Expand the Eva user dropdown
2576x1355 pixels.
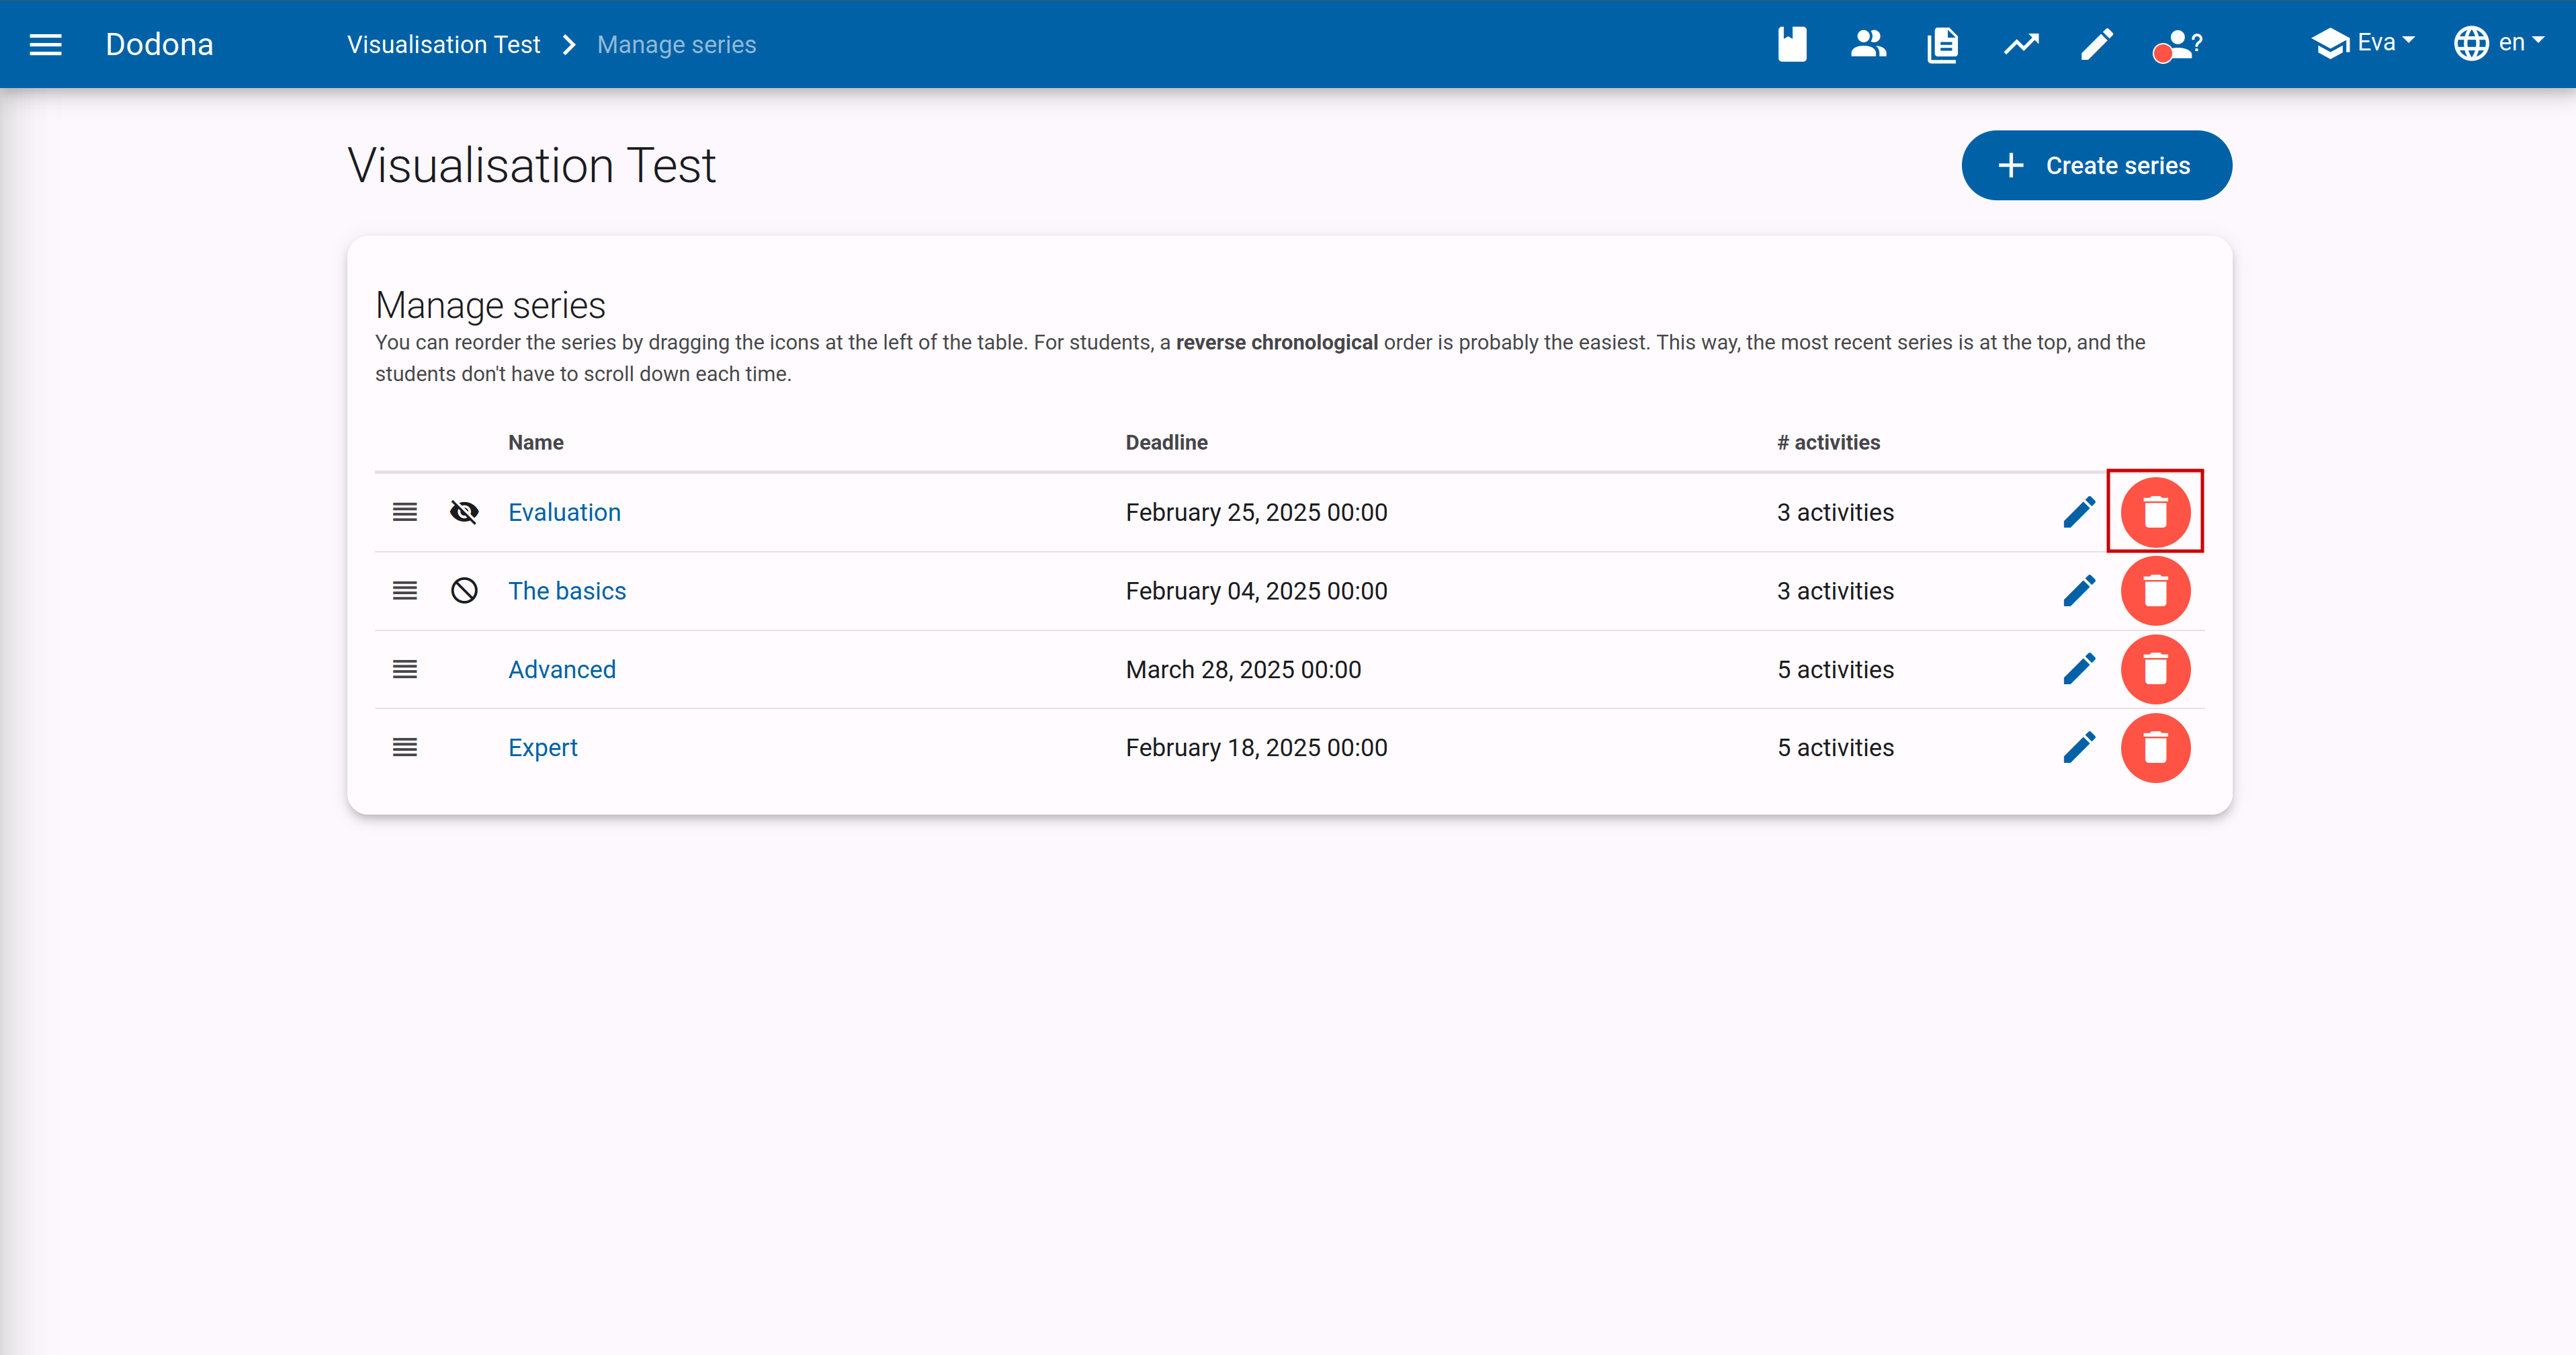pyautogui.click(x=2363, y=43)
